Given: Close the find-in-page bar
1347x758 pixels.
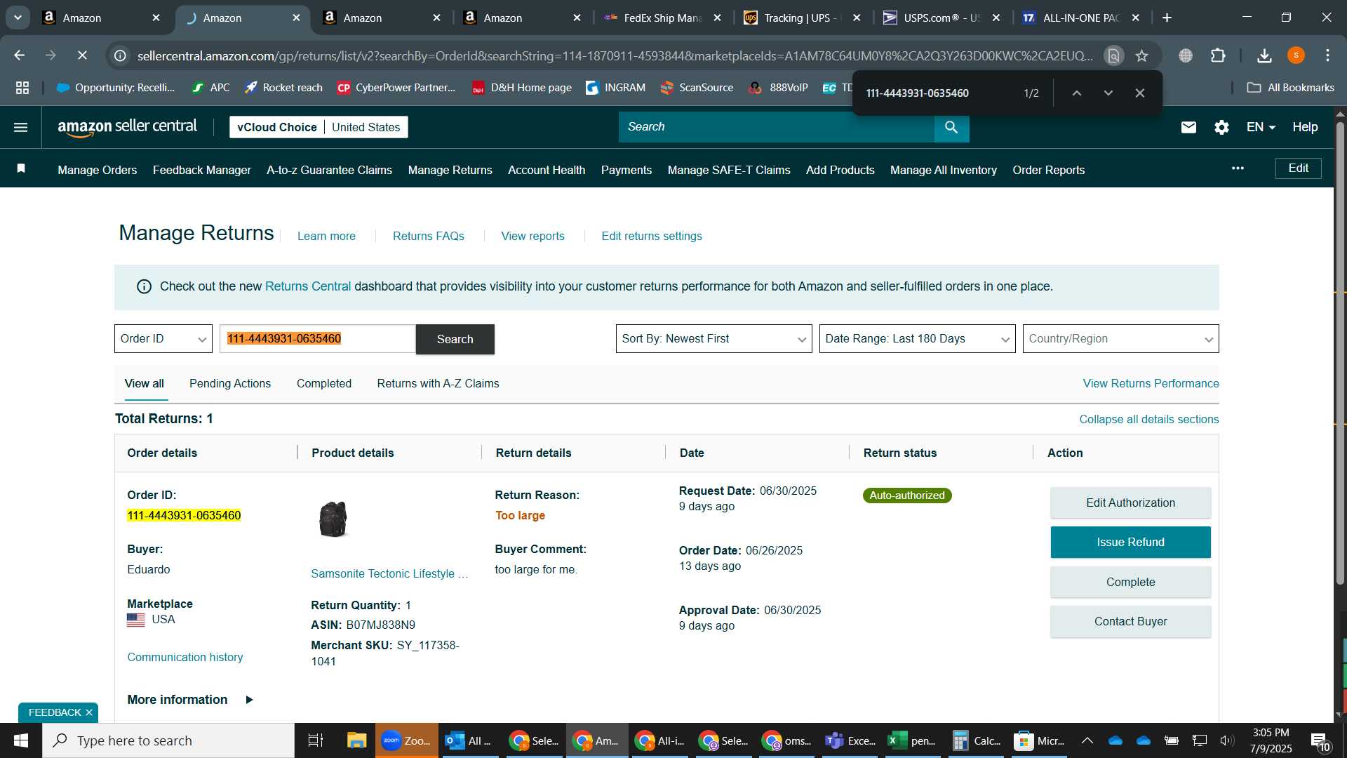Looking at the screenshot, I should point(1140,93).
